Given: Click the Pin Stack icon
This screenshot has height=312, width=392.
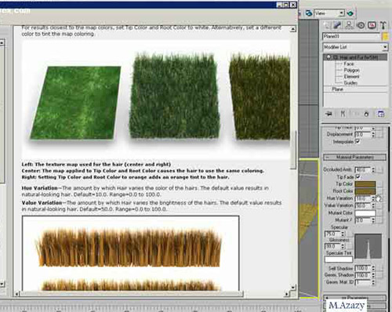Looking at the screenshot, I should tap(329, 114).
